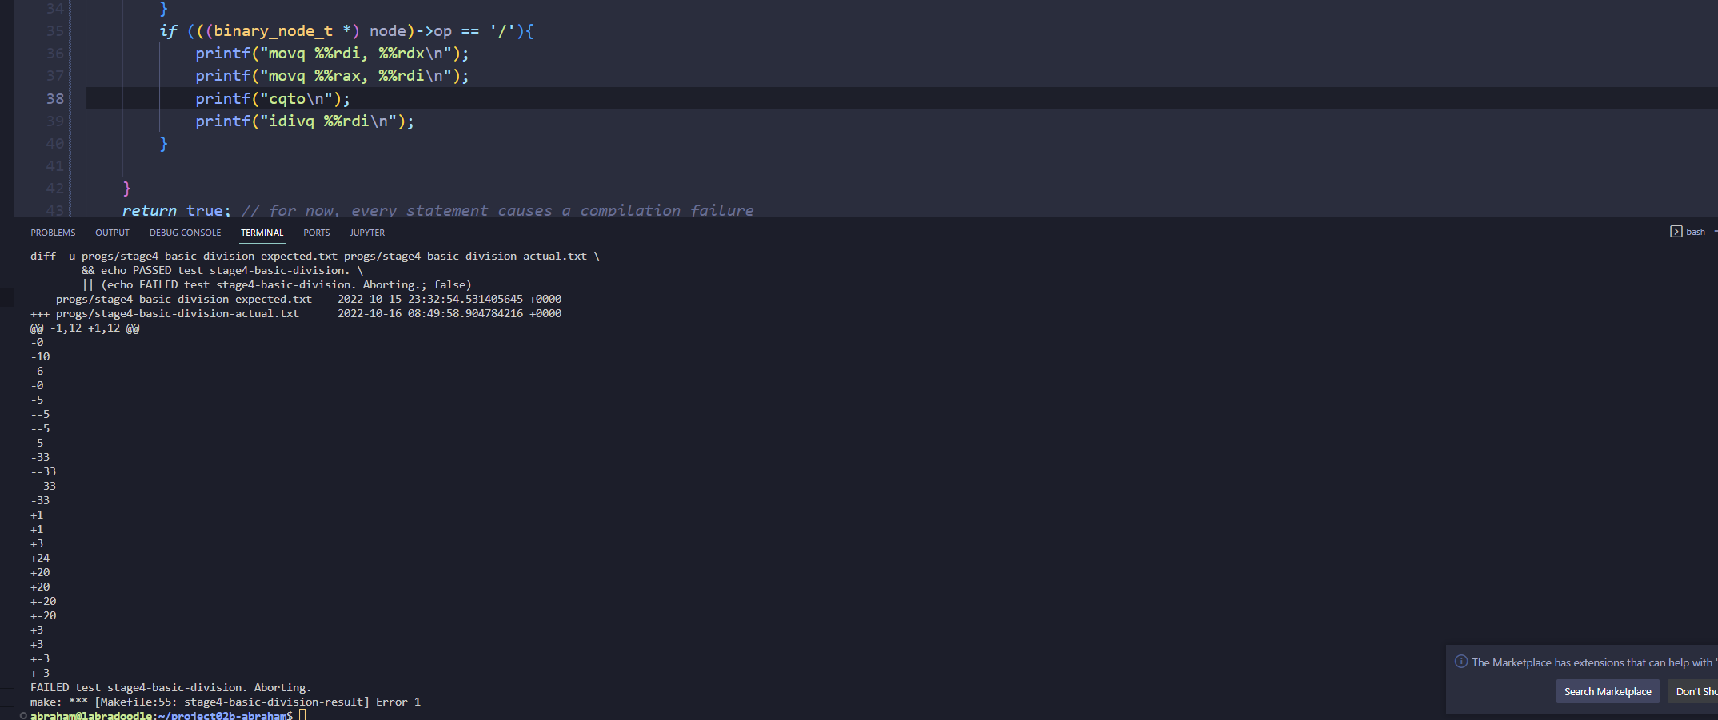Image resolution: width=1718 pixels, height=720 pixels.
Task: Show the PORTS tab
Action: tap(316, 233)
